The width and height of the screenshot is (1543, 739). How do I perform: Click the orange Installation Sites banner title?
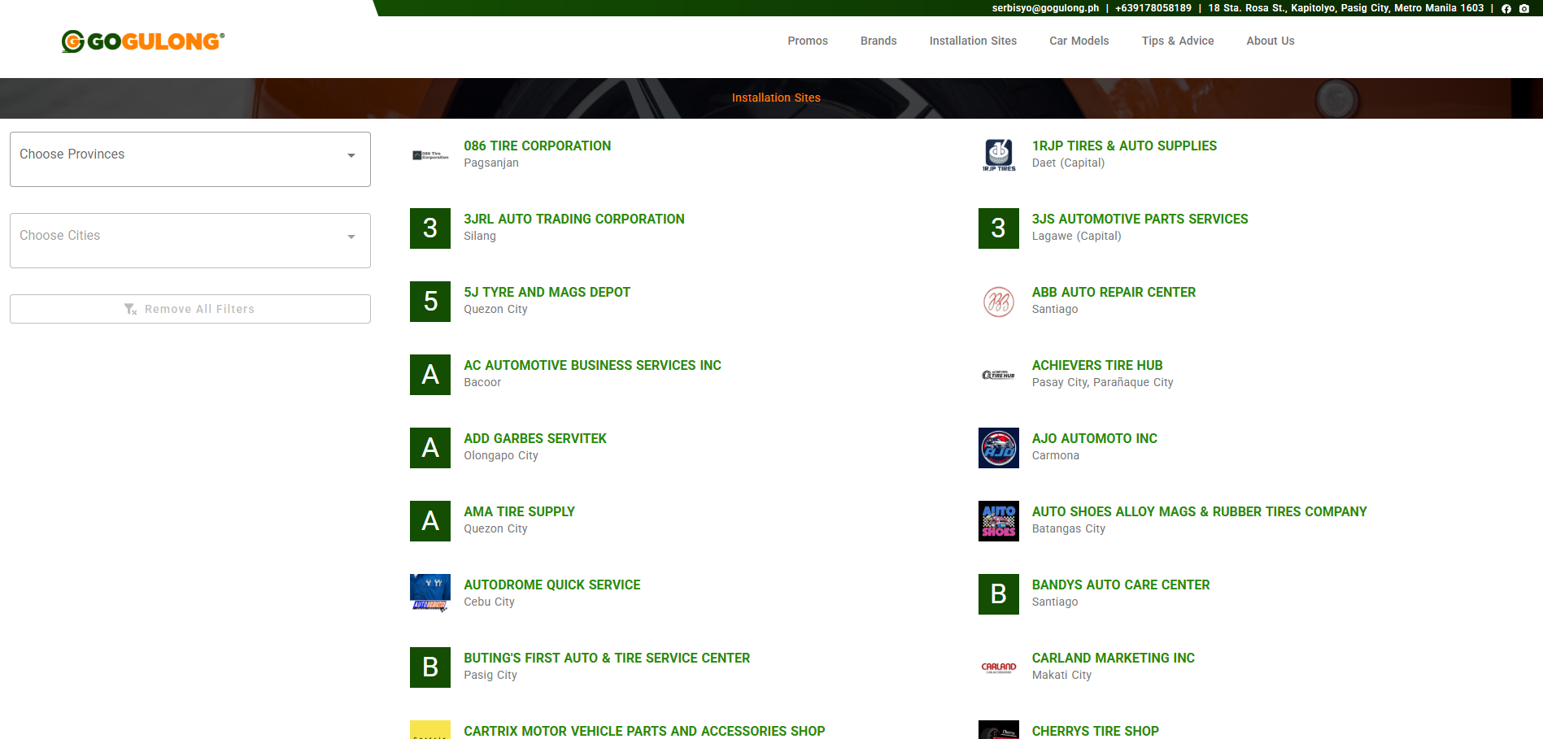[x=776, y=98]
